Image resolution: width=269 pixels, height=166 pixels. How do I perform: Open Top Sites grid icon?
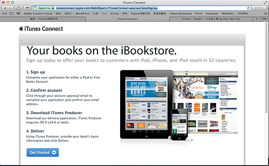point(18,13)
